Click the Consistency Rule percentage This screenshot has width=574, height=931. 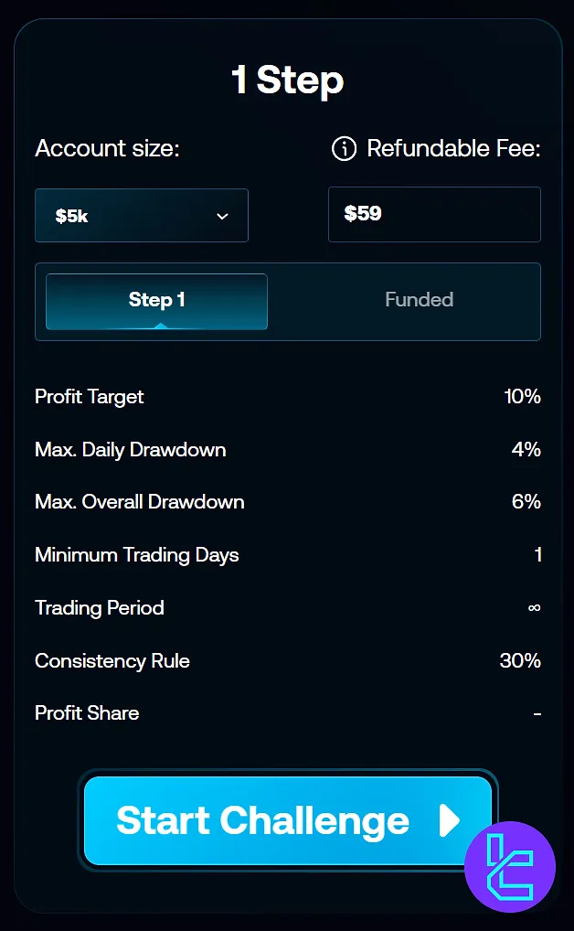[520, 661]
